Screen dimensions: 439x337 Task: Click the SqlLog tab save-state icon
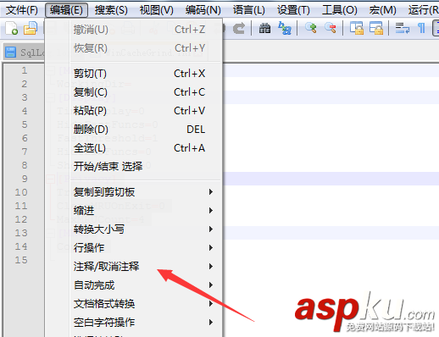11,52
